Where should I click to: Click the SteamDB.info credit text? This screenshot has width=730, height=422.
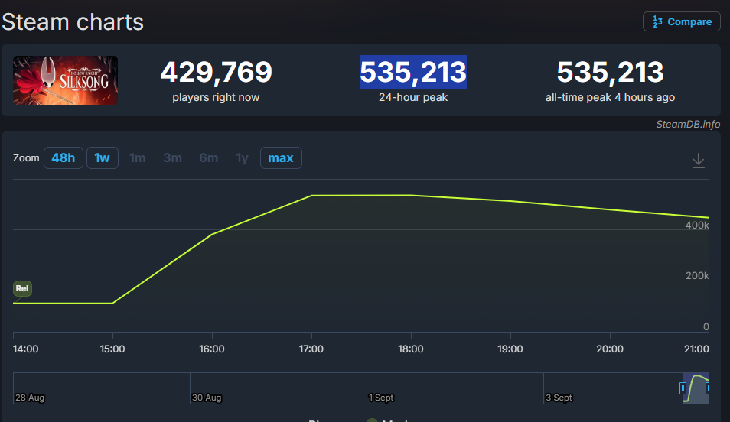click(x=688, y=124)
